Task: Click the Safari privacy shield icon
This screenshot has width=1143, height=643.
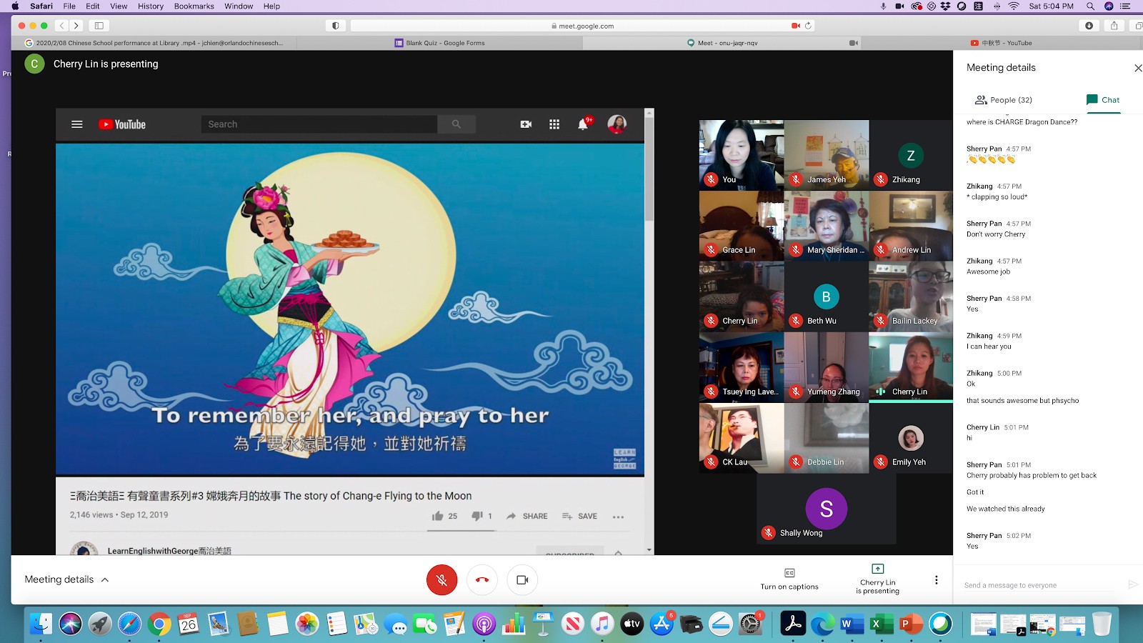Action: point(336,26)
